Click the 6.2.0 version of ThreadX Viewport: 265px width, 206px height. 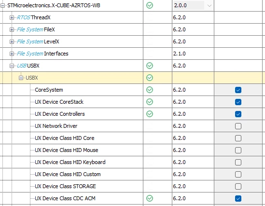(x=179, y=17)
